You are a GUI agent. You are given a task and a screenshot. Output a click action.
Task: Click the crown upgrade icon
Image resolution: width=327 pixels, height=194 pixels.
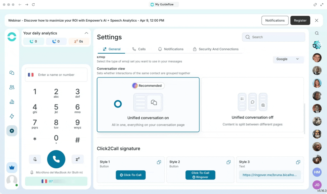point(12,168)
